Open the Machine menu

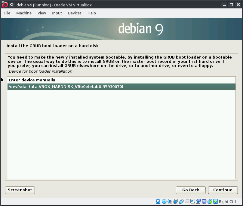(24, 13)
